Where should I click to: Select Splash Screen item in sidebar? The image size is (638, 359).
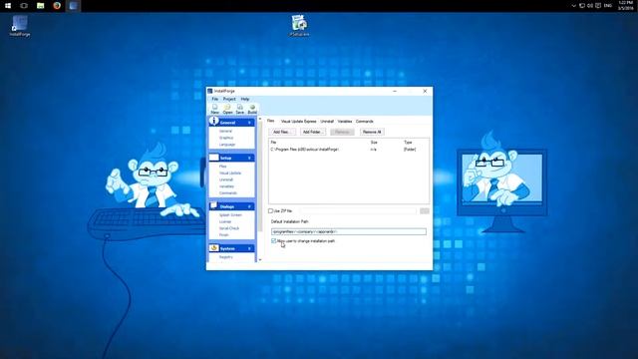coord(230,215)
